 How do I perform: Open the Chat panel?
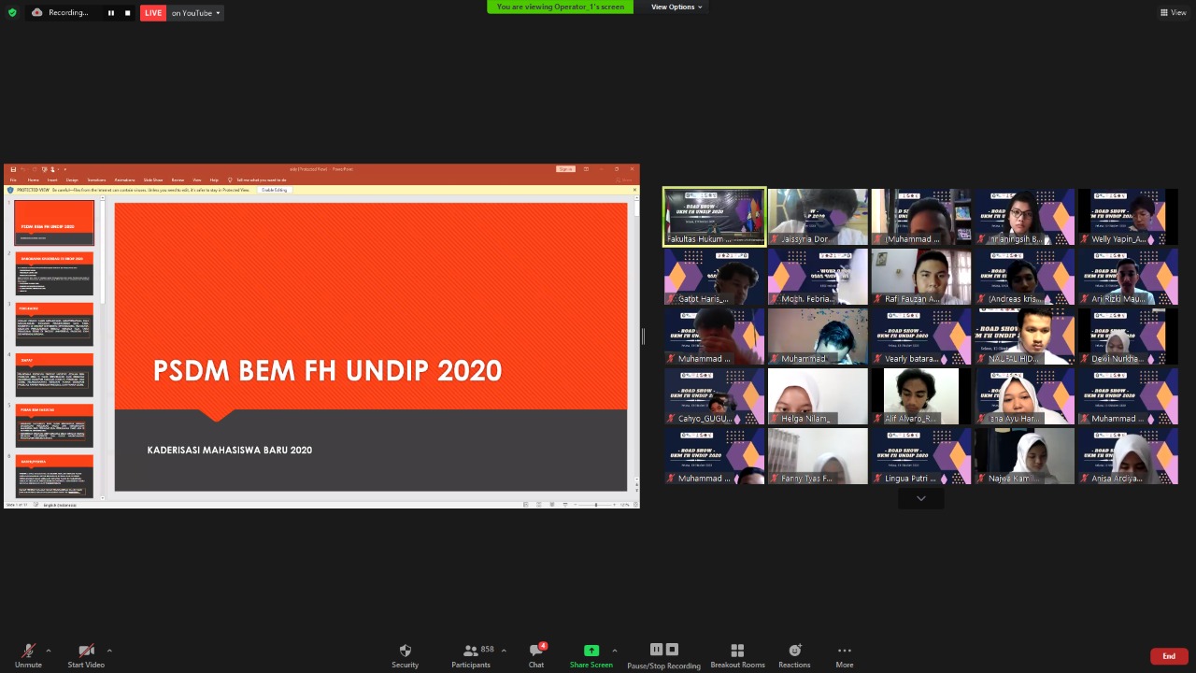point(536,655)
